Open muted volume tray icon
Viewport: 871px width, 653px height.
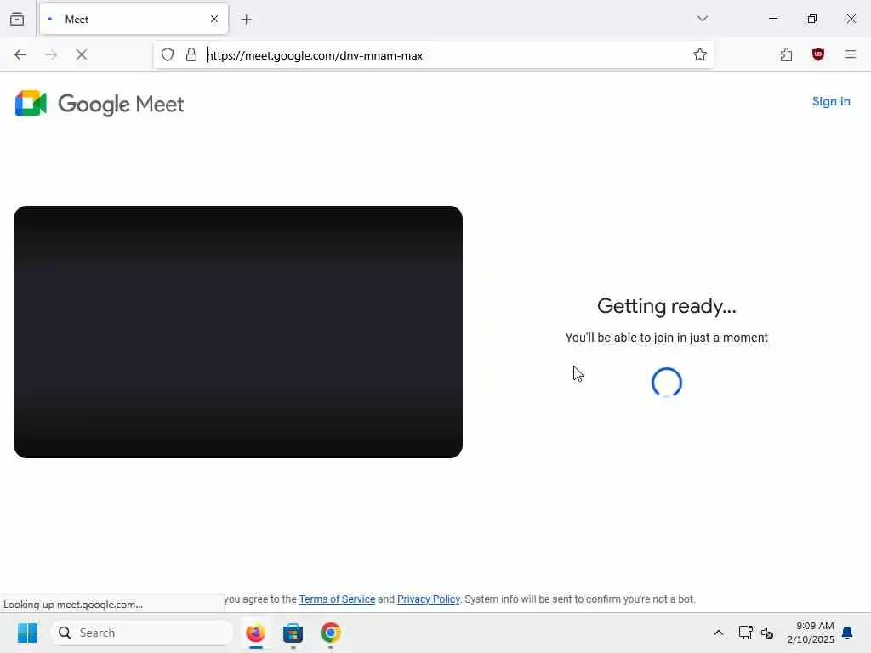[x=767, y=633]
